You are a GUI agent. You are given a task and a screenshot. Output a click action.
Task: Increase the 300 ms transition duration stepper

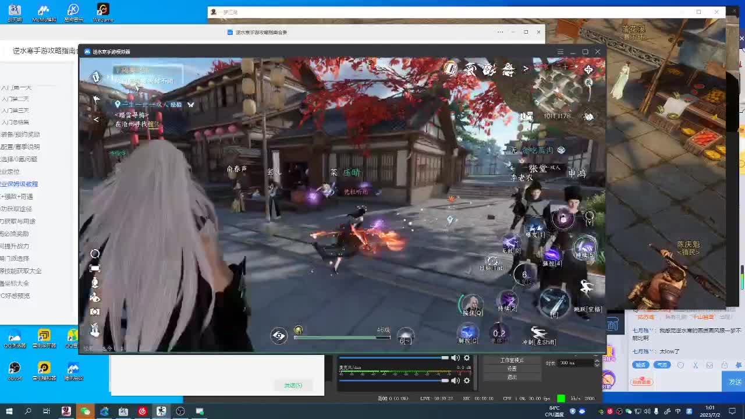597,361
